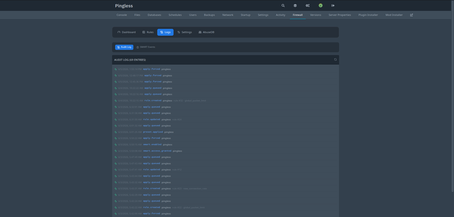Click the rule #23 new_connection_rate detail text

[x=189, y=189]
